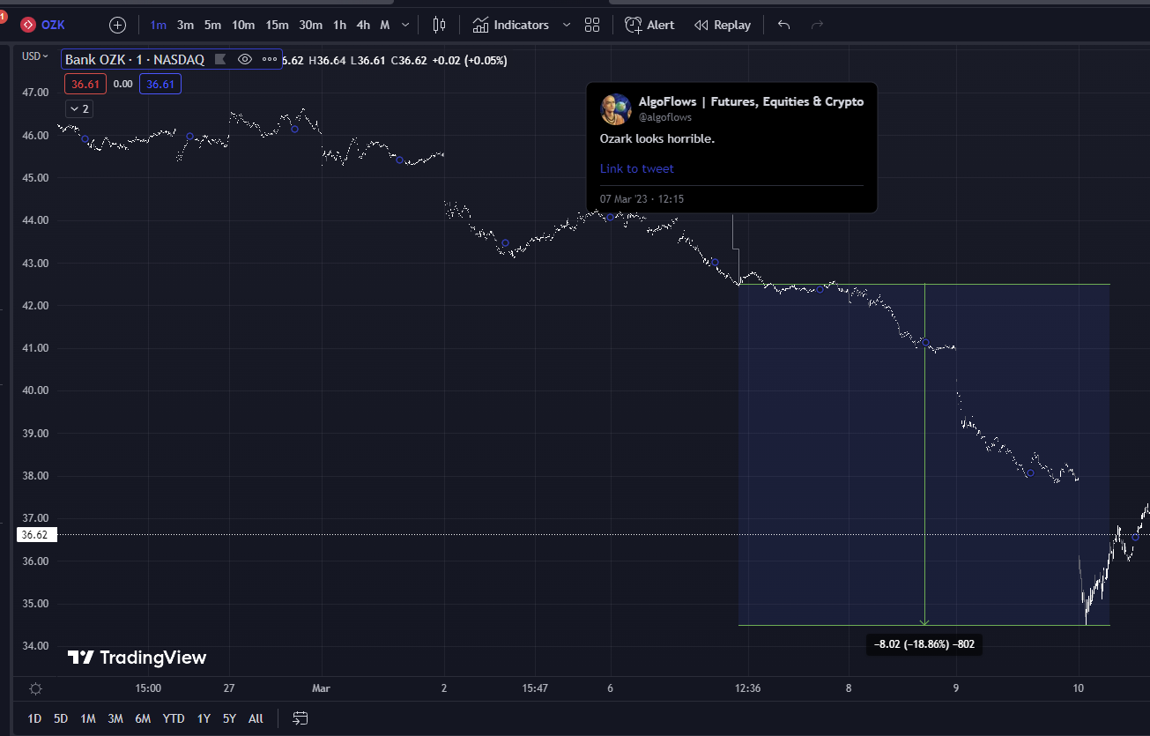The height and width of the screenshot is (736, 1150).
Task: Choose the 30m timeframe
Action: click(310, 25)
